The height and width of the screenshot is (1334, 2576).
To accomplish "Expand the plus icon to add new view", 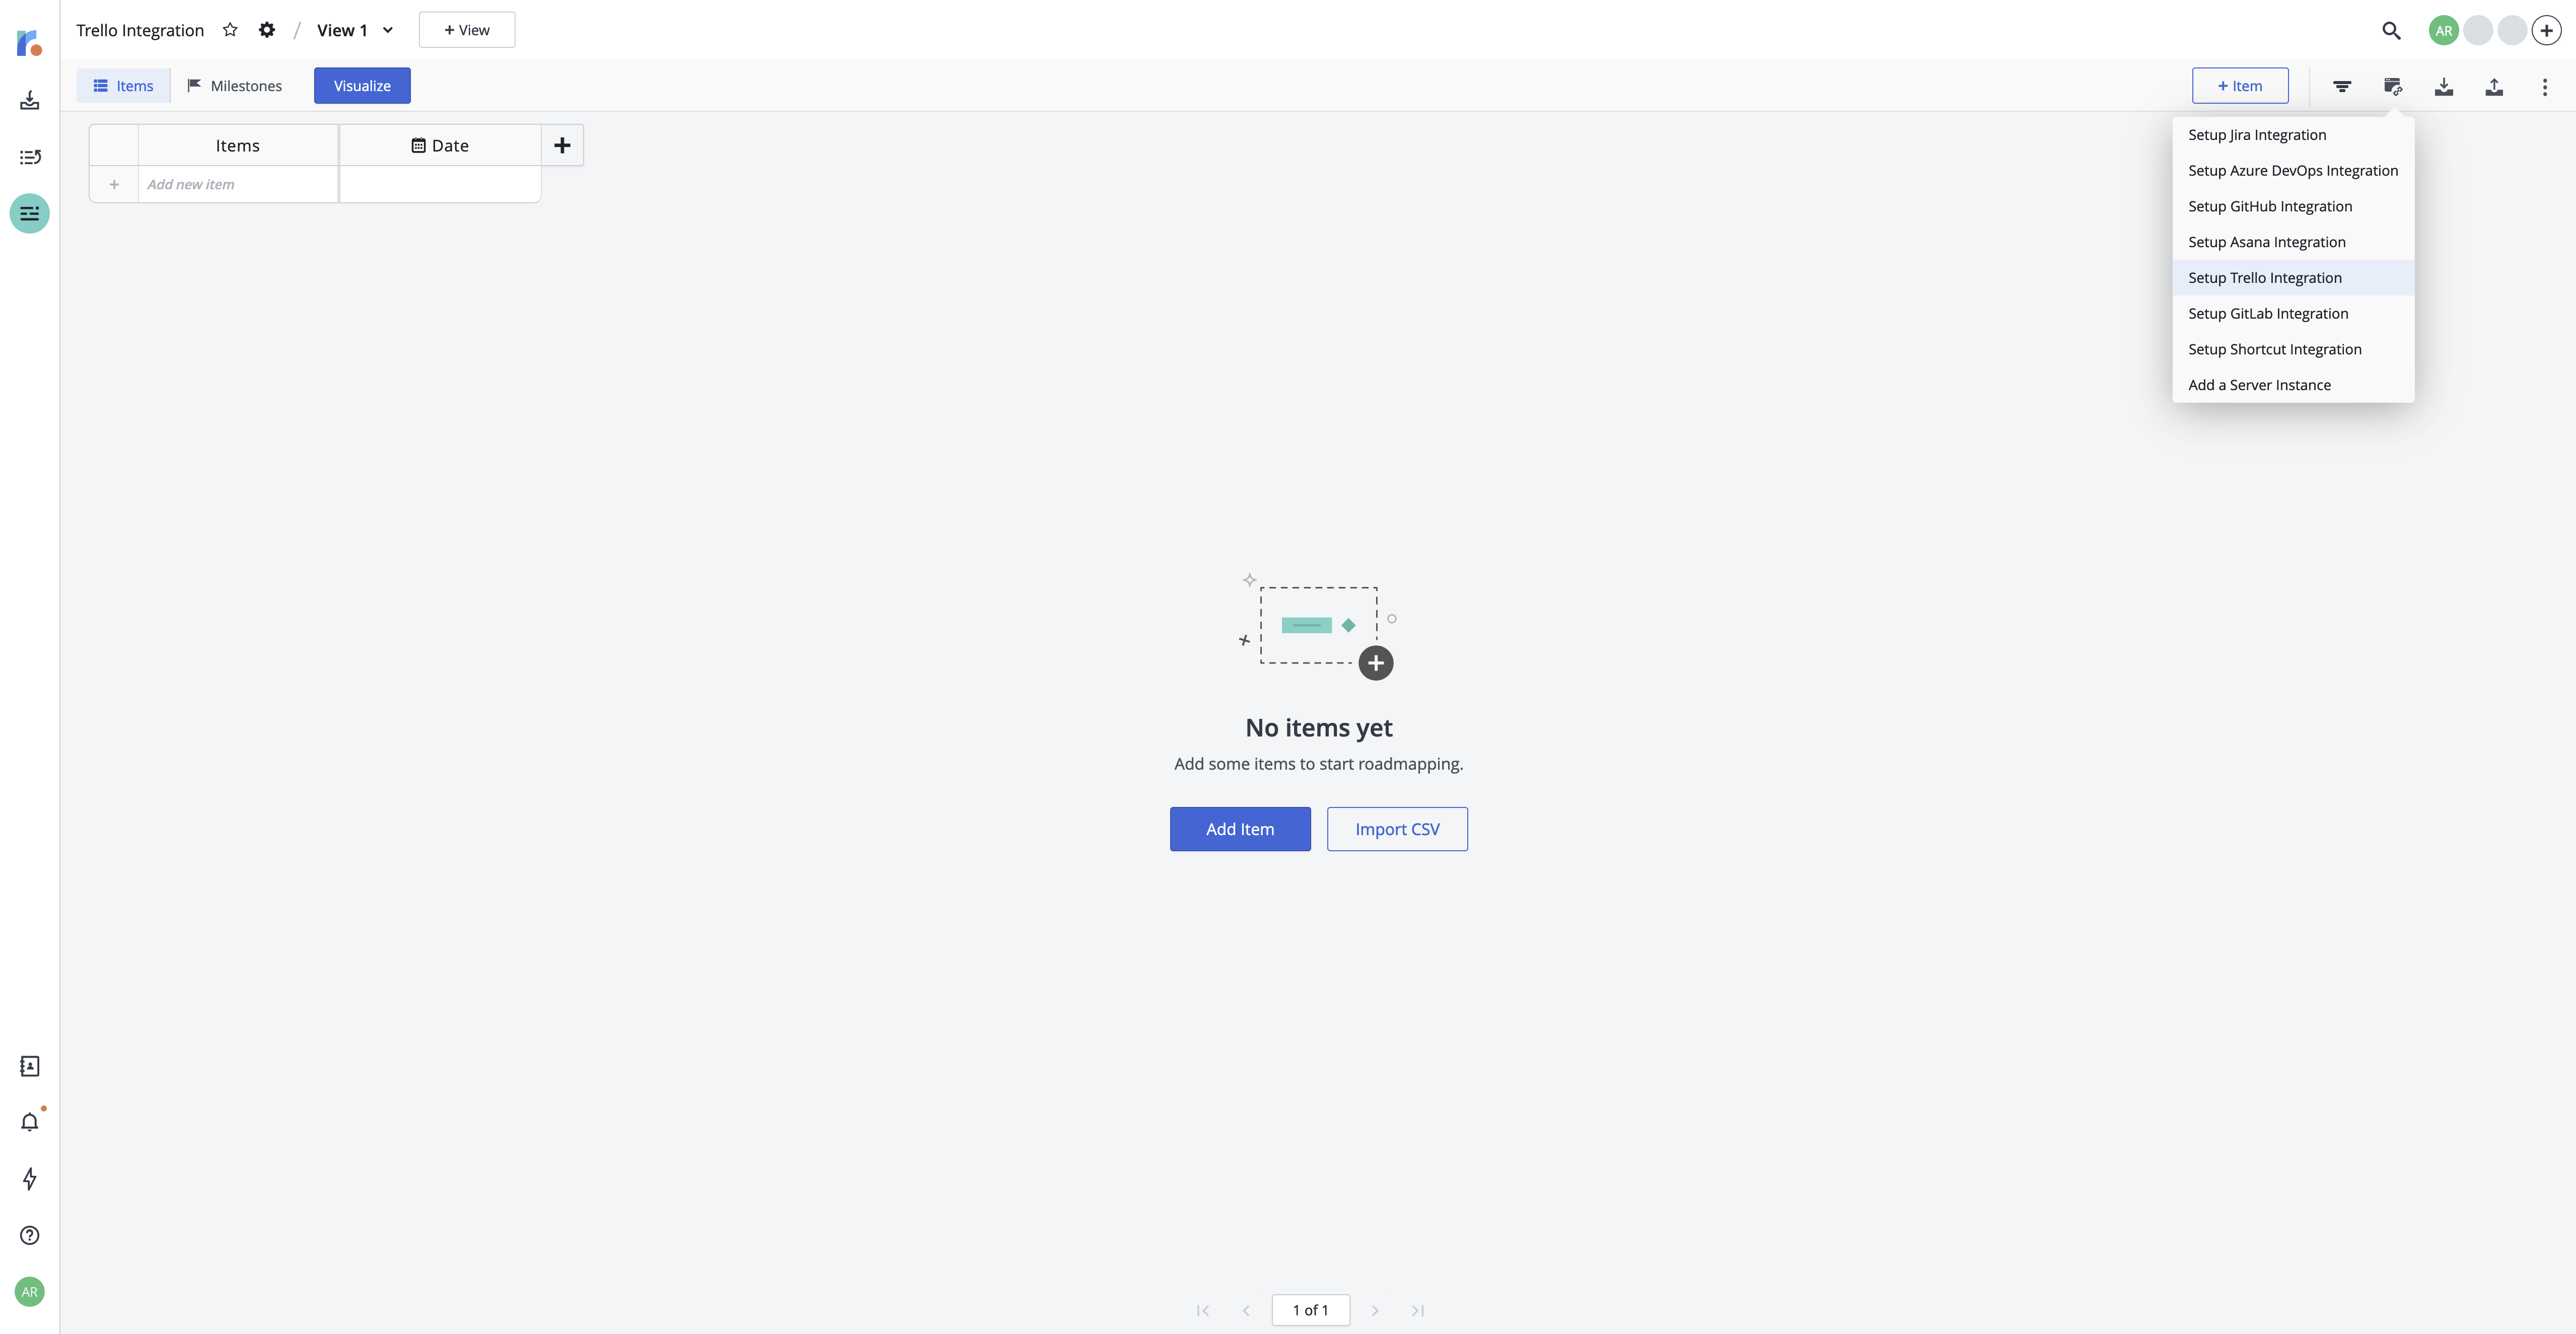I will pyautogui.click(x=466, y=29).
